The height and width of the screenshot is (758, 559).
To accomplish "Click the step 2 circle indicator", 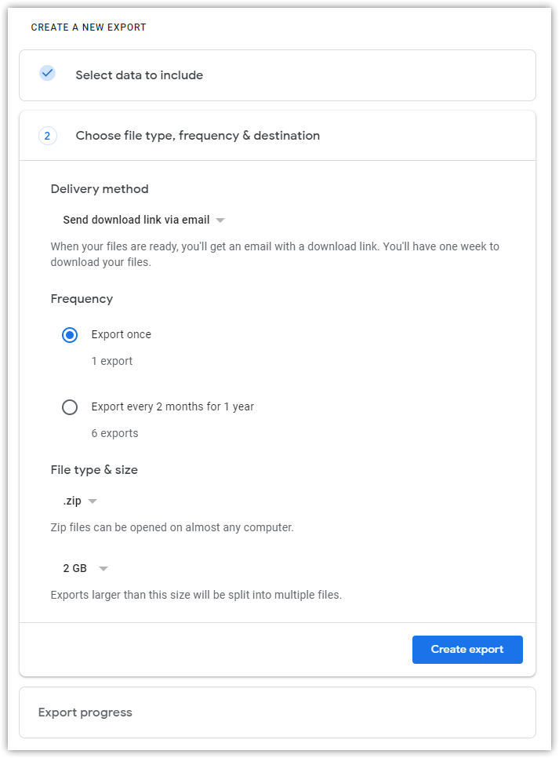I will [47, 135].
